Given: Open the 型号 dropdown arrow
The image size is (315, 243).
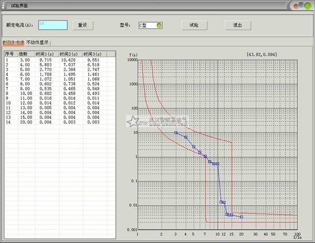Looking at the screenshot, I should (x=159, y=25).
